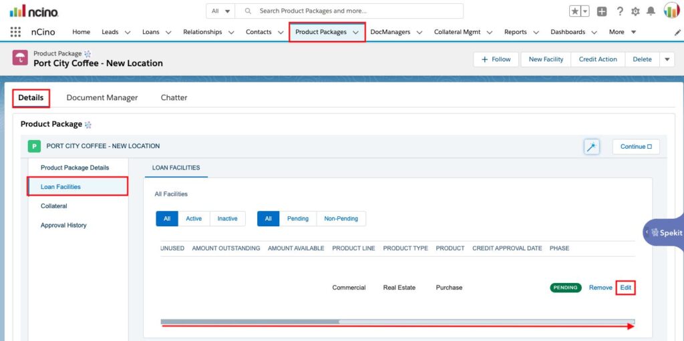
Task: Open the Relationships nav tab
Action: (202, 32)
